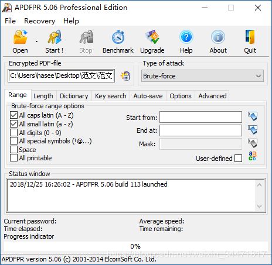Open the File menu
This screenshot has height=265, width=272.
pyautogui.click(x=10, y=21)
